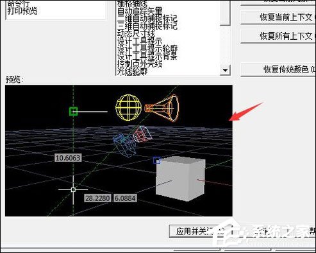Click the element list scroll-down arrow
The width and height of the screenshot is (316, 253).
coord(225,70)
